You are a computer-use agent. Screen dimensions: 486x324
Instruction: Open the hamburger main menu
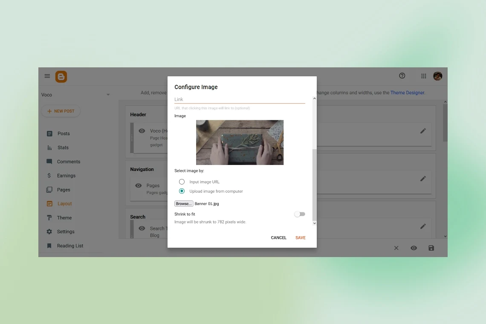click(47, 76)
